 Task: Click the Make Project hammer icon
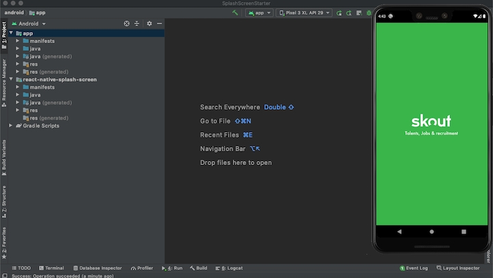pos(236,12)
